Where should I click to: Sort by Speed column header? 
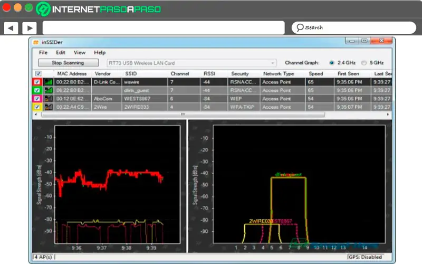click(315, 74)
